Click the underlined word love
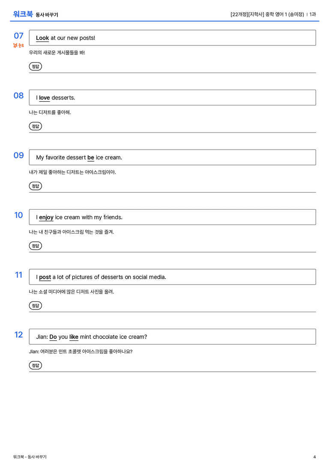 pyautogui.click(x=45, y=98)
